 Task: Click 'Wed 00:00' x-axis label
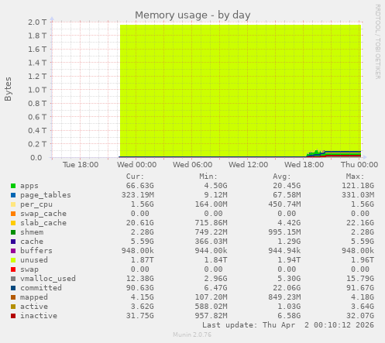[x=136, y=165]
